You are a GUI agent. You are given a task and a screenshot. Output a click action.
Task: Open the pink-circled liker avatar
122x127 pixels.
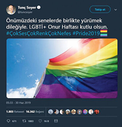85,112
